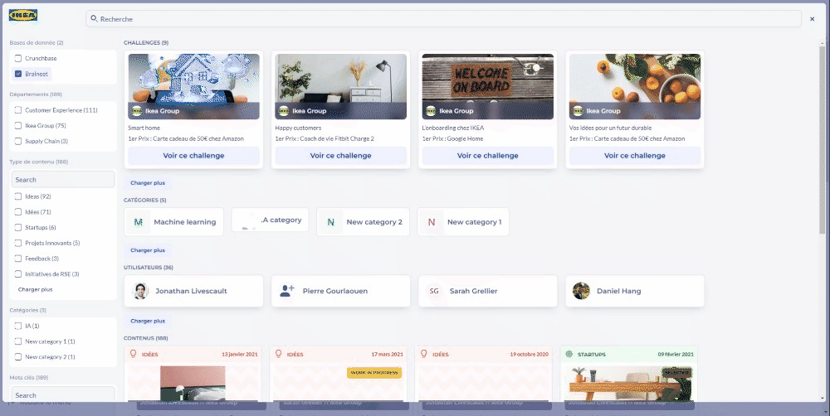Viewport: 830px width, 416px height.
Task: Load more challenges with Charger plus
Action: pos(148,182)
